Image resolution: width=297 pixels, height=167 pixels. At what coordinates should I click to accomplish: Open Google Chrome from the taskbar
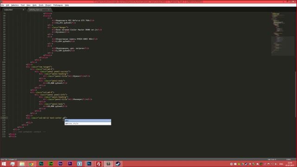click(x=32, y=164)
